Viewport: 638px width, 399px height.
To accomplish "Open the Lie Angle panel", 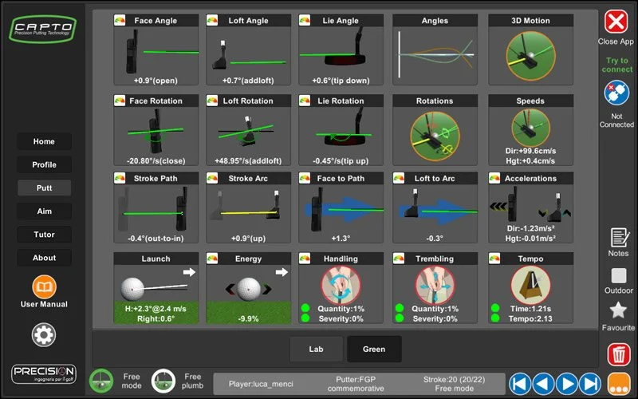I will tap(341, 49).
